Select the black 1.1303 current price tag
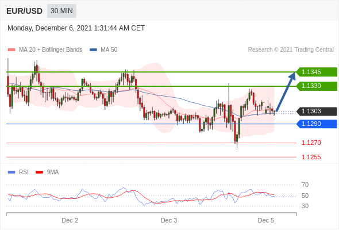The height and width of the screenshot is (230, 339). 317,111
